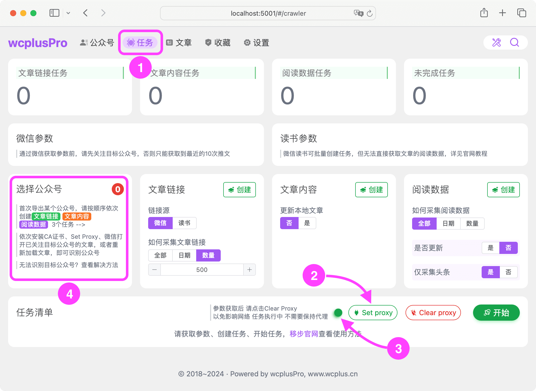
Task: Click the 创建 stack icon in 文章链接 card
Action: (x=231, y=190)
